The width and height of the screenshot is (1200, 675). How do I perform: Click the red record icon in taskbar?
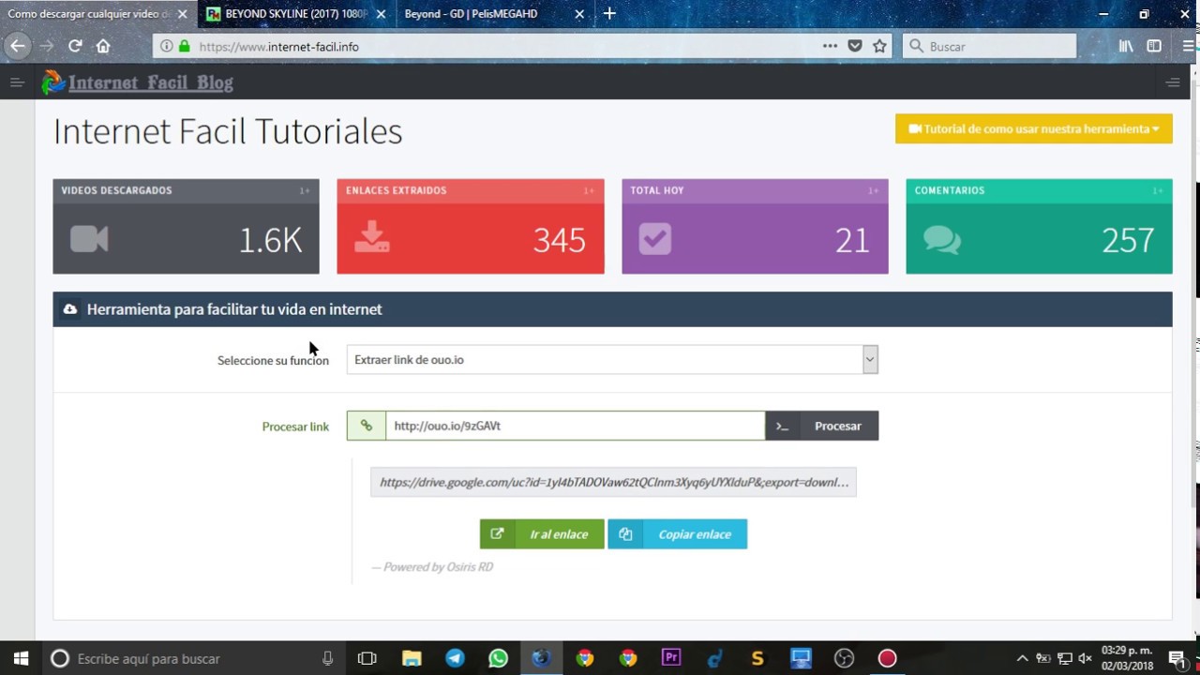[x=887, y=658]
